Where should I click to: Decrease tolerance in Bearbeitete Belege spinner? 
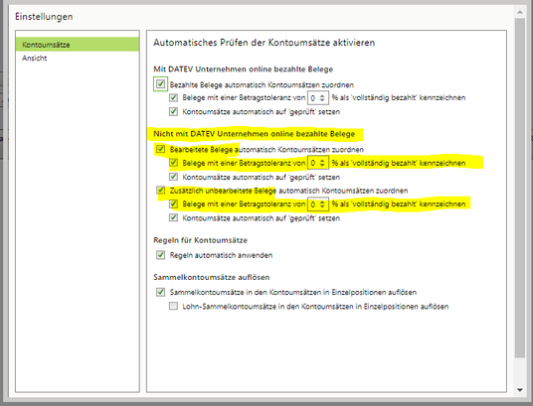point(322,166)
